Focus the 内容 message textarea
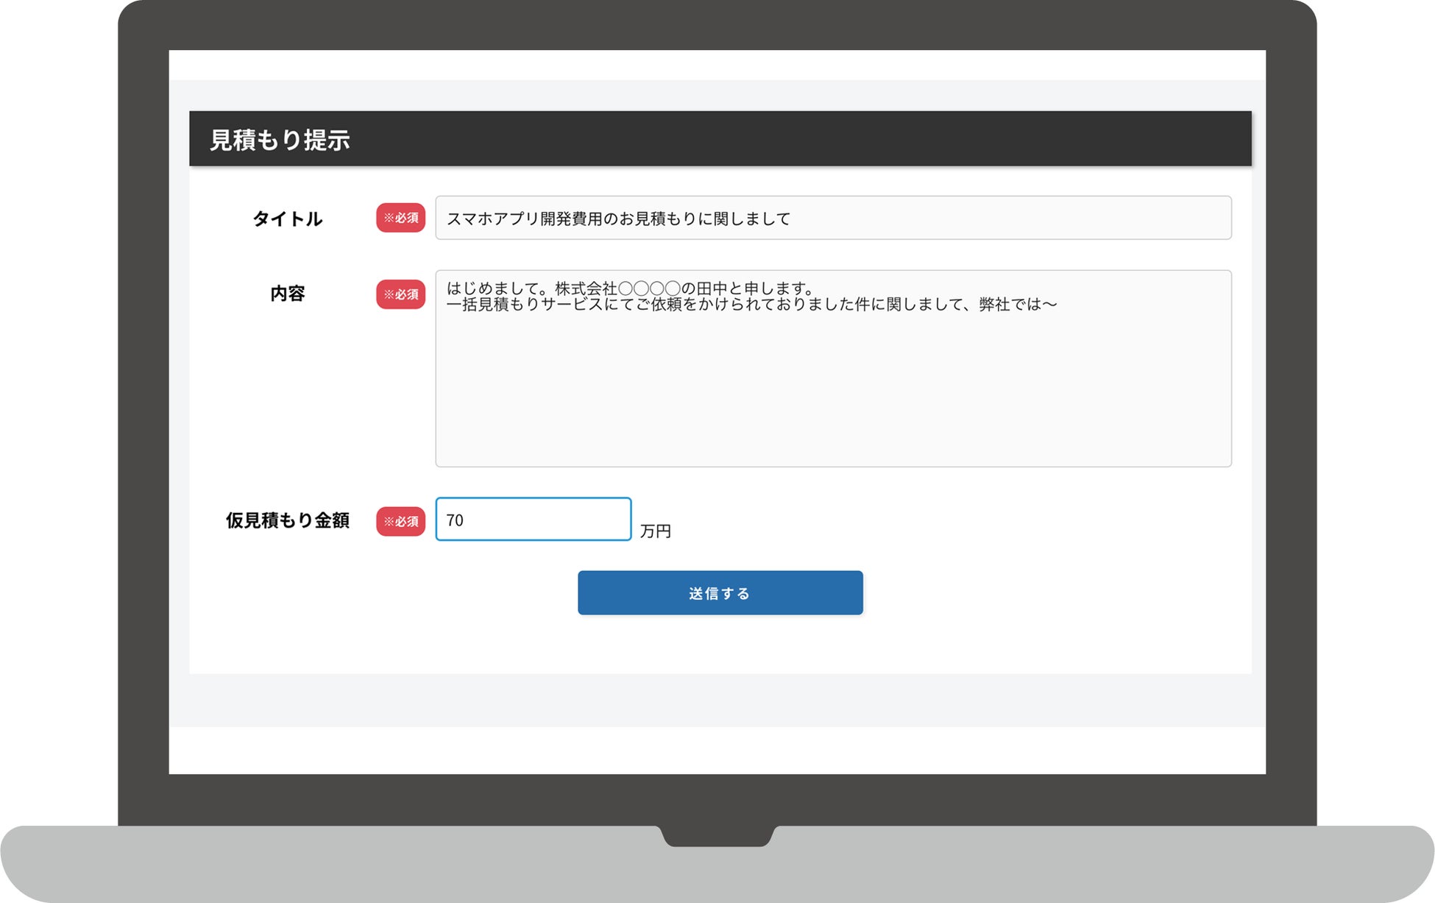The image size is (1435, 903). 832,368
